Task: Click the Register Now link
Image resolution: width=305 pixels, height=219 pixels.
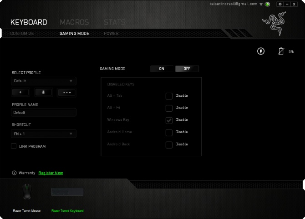Action: coord(51,173)
